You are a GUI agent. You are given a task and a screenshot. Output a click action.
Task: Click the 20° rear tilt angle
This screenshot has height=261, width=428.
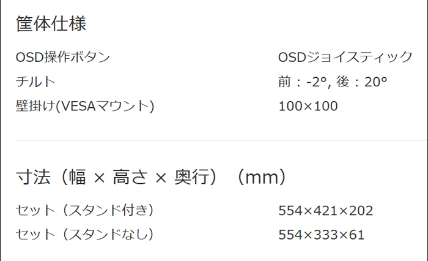[x=376, y=82]
